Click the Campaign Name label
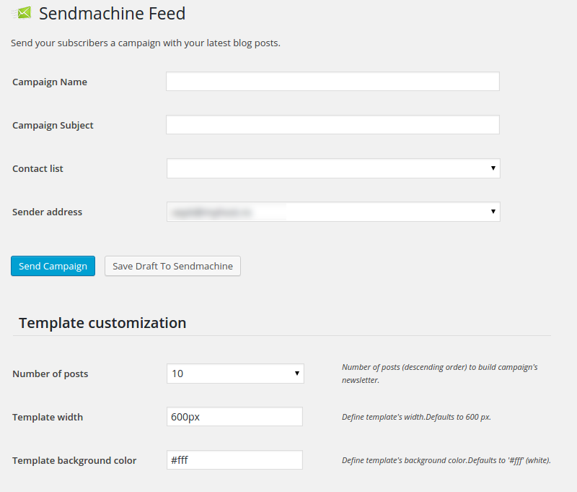This screenshot has width=577, height=492. pos(50,82)
